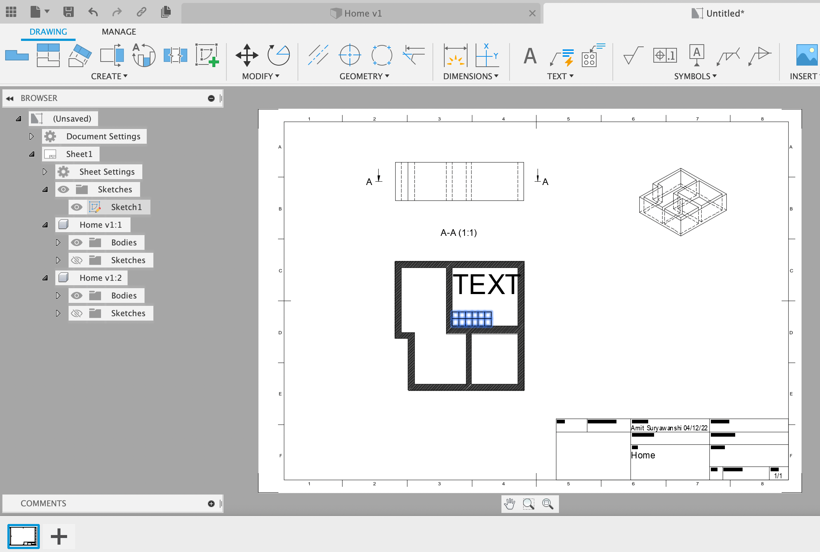Open the DIMENSIONS dropdown menu
The width and height of the screenshot is (820, 552).
tap(471, 76)
